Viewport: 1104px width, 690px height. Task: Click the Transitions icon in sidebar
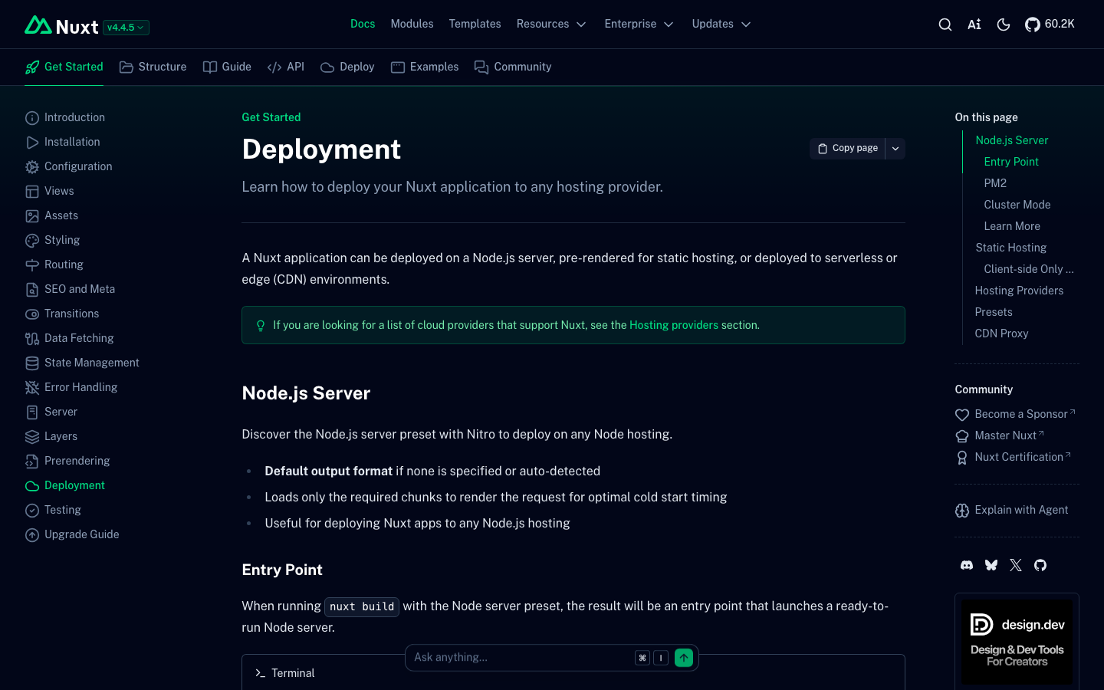coord(32,314)
